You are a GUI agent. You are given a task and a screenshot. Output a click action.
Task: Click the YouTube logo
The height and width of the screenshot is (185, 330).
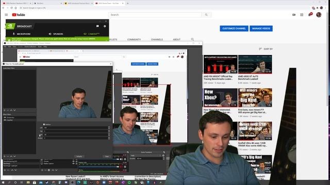coord(19,15)
